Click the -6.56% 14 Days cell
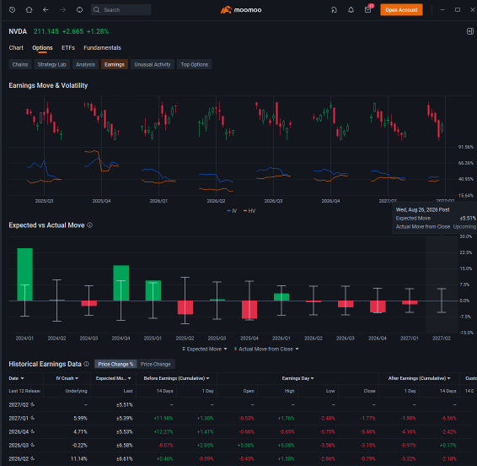This screenshot has width=477, height=466. [448, 418]
